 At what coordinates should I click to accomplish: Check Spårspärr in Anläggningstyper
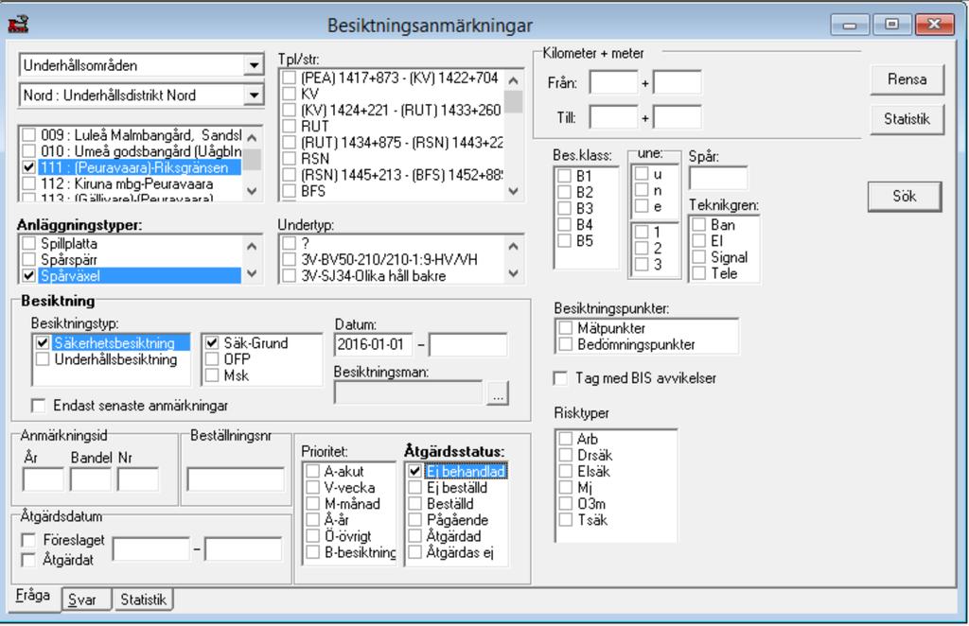click(28, 259)
